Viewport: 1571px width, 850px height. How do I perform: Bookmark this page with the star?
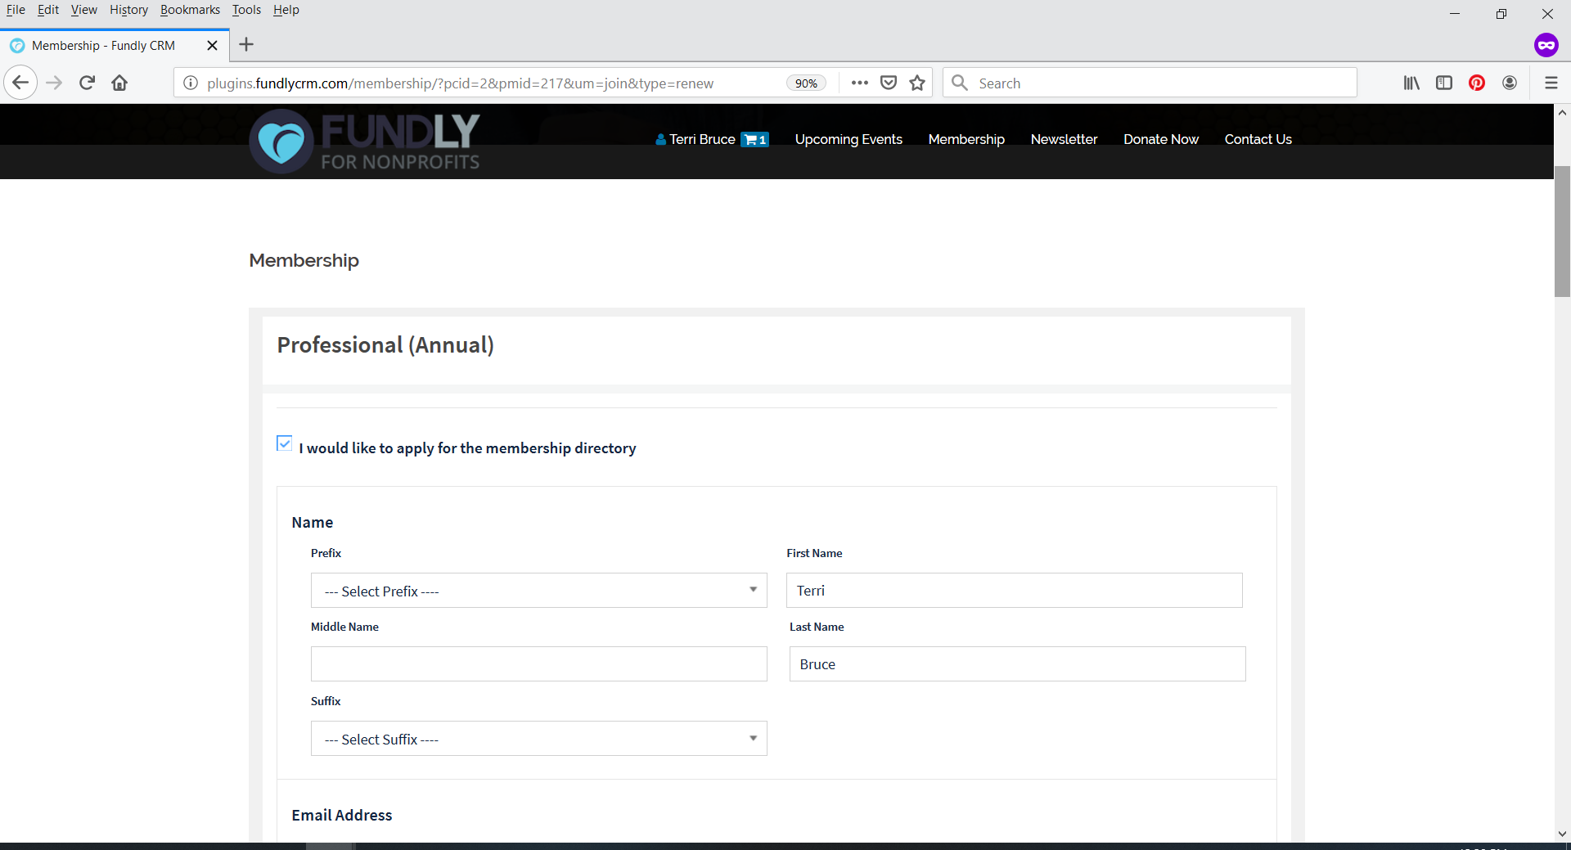(917, 83)
